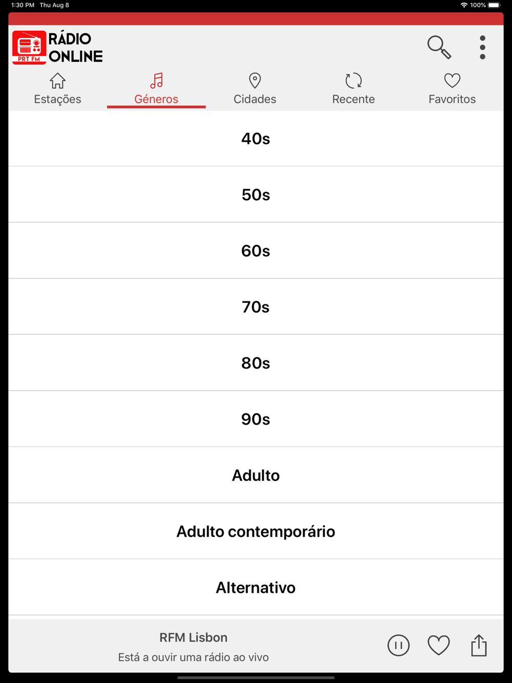Pause the RFM Lisbon live stream
Viewport: 512px width, 683px height.
pos(398,645)
